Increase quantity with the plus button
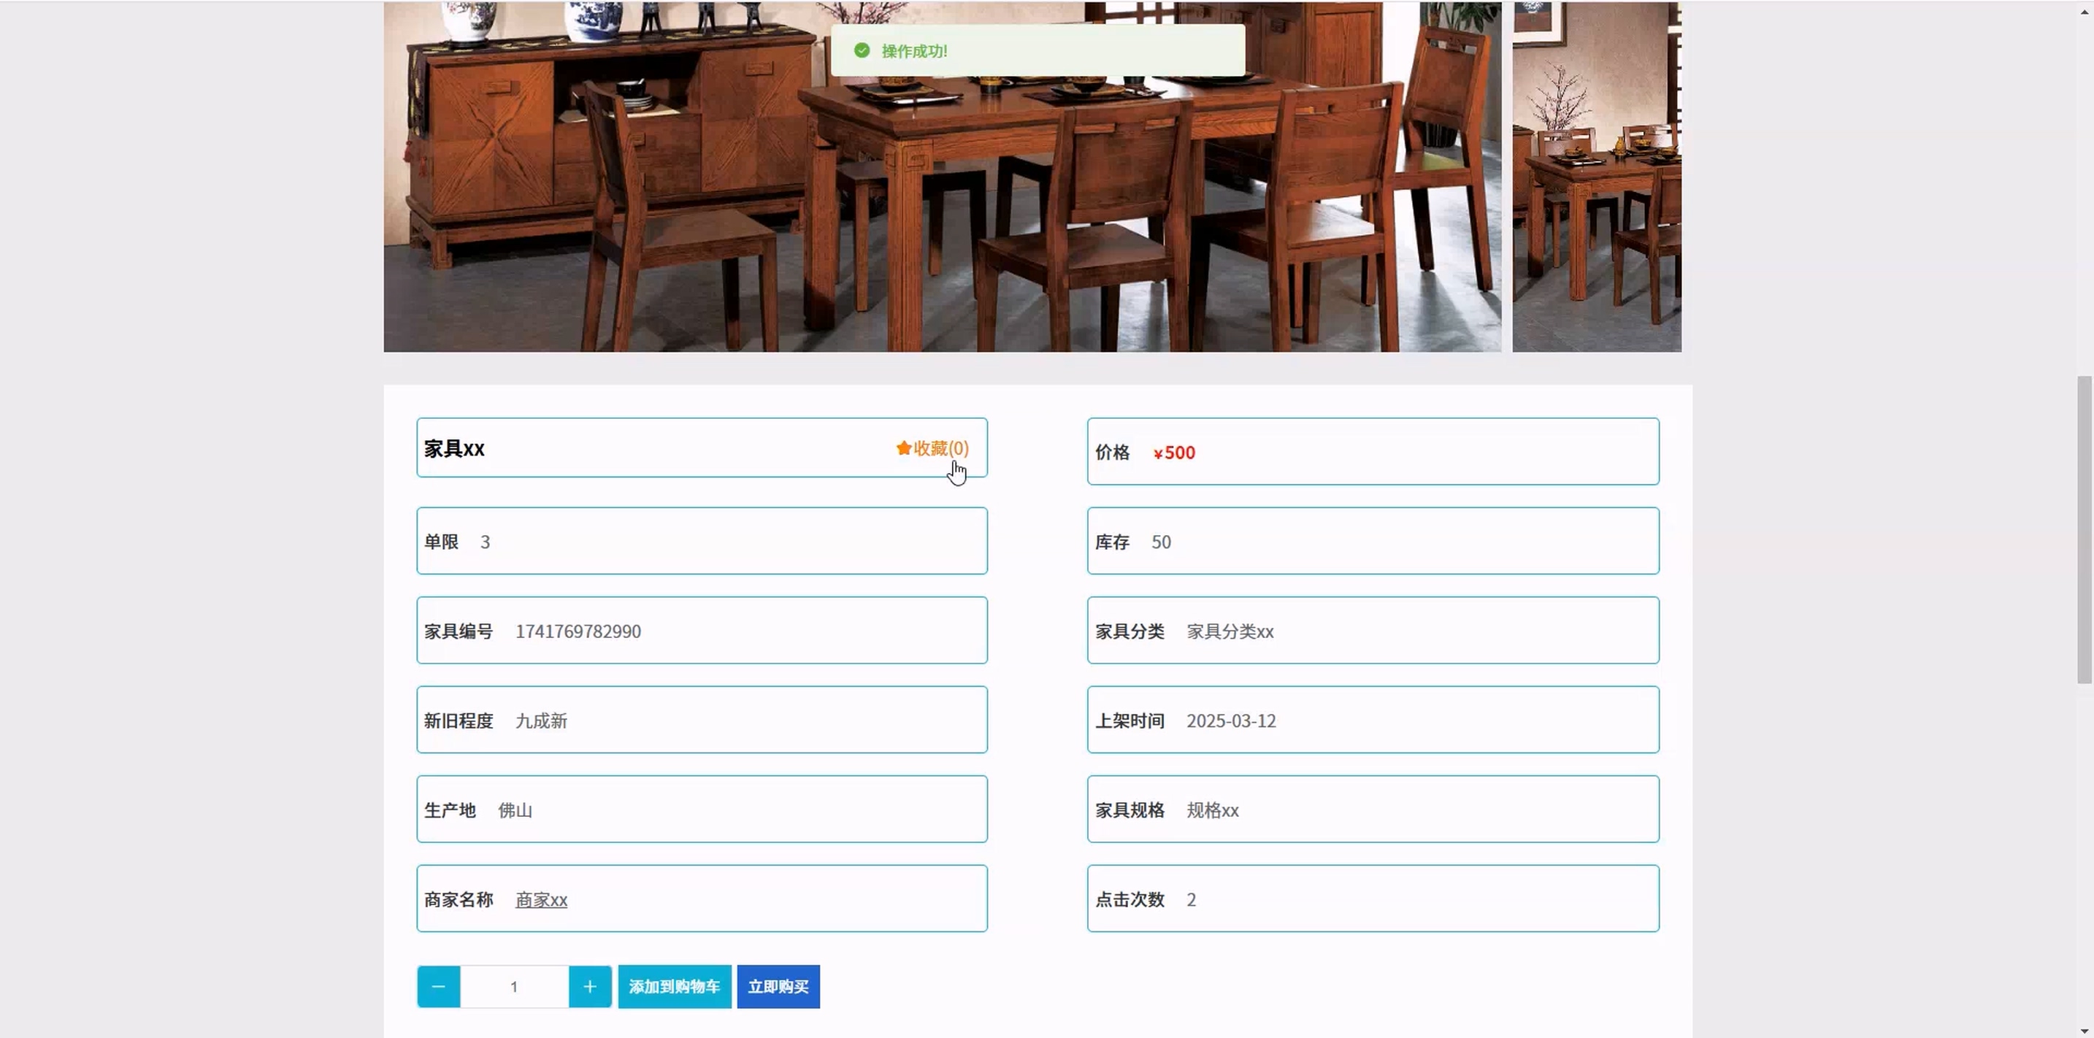Image resolution: width=2094 pixels, height=1038 pixels. coord(589,986)
